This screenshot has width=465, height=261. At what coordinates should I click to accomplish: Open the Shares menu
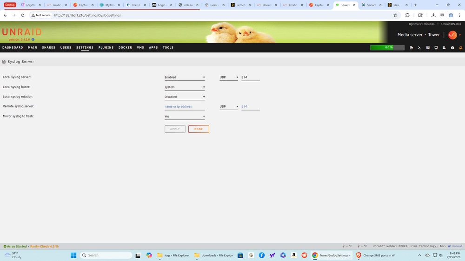click(49, 47)
